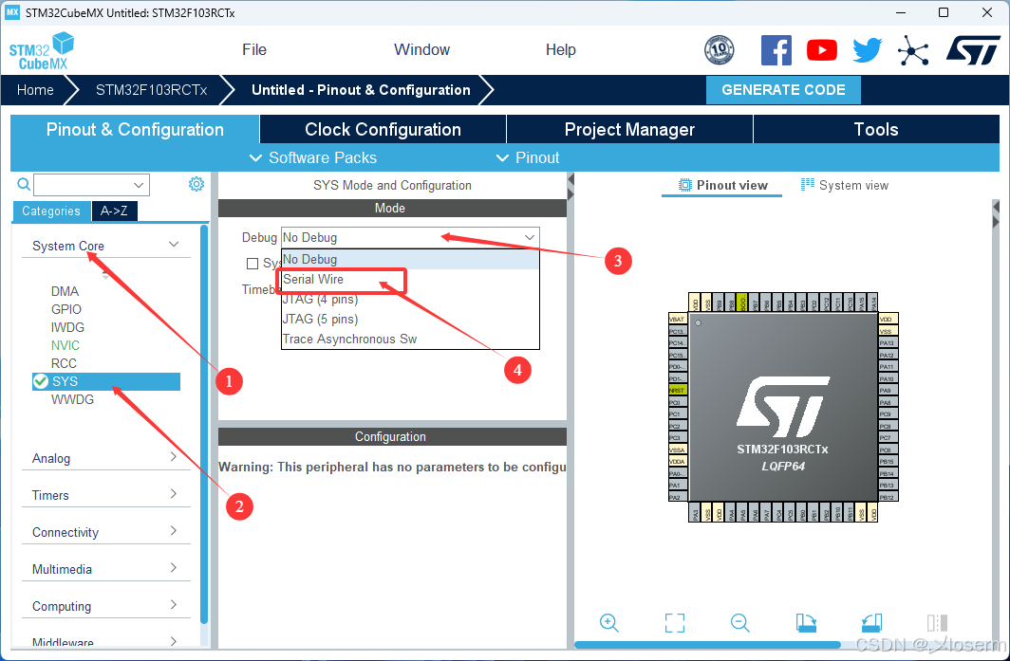Click the PC0 pin on the chip
Image resolution: width=1010 pixels, height=661 pixels.
tap(678, 402)
